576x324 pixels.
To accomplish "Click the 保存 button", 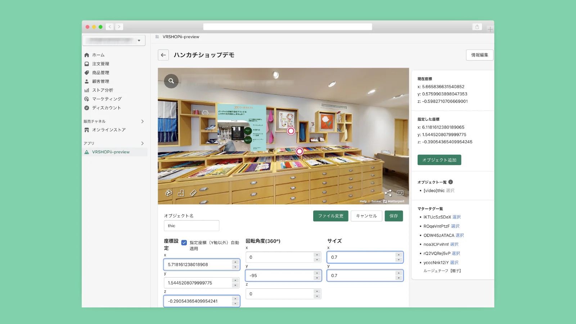I will (394, 216).
